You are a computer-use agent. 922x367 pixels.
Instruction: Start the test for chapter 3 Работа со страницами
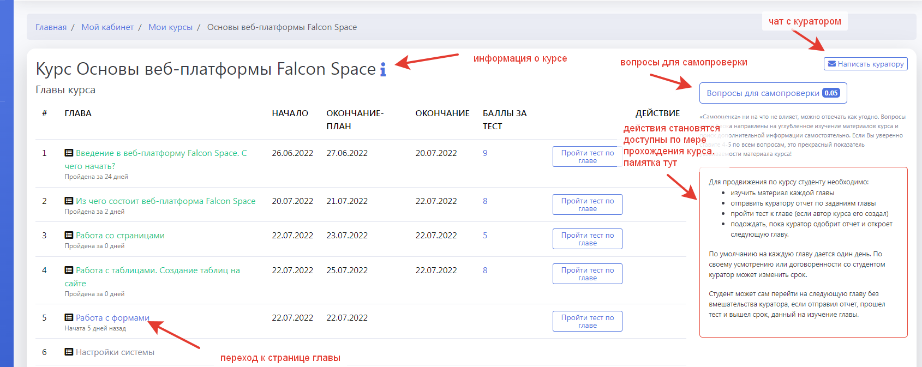pyautogui.click(x=587, y=239)
